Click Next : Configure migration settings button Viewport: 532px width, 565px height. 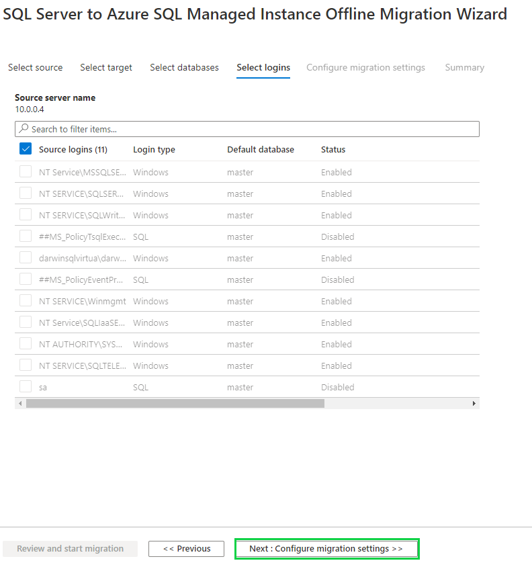[x=326, y=549]
